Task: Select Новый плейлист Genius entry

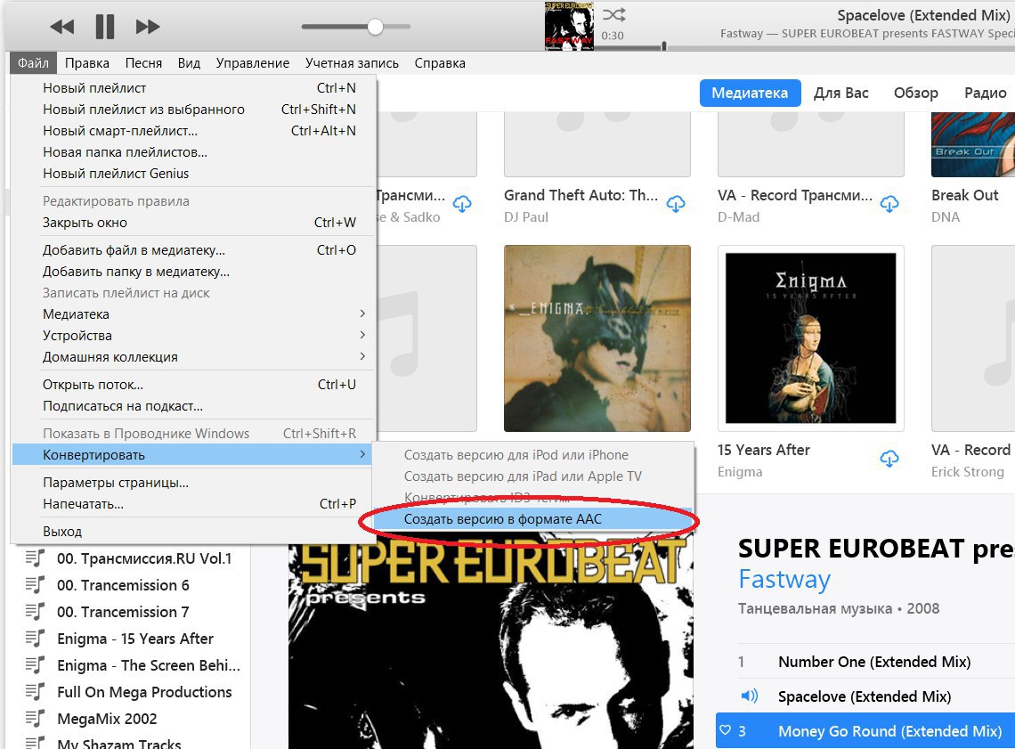Action: point(193,173)
